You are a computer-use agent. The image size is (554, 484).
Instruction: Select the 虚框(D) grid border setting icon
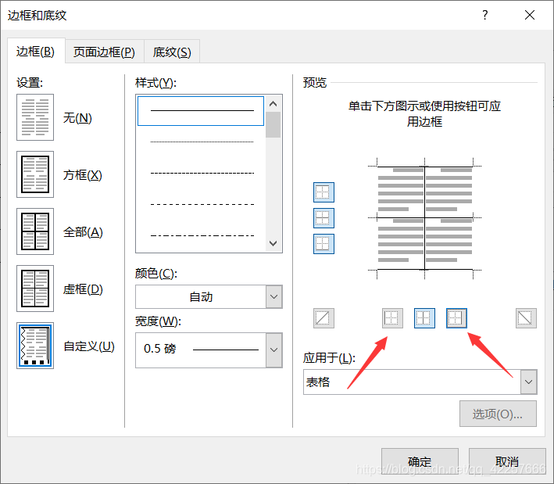coord(35,289)
